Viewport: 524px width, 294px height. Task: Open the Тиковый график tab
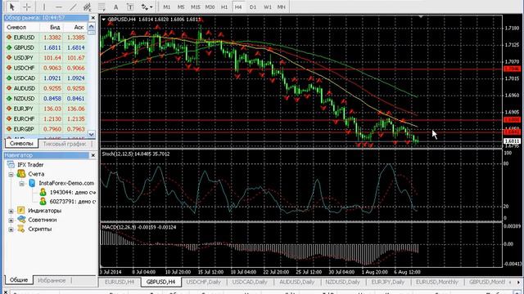pos(65,144)
